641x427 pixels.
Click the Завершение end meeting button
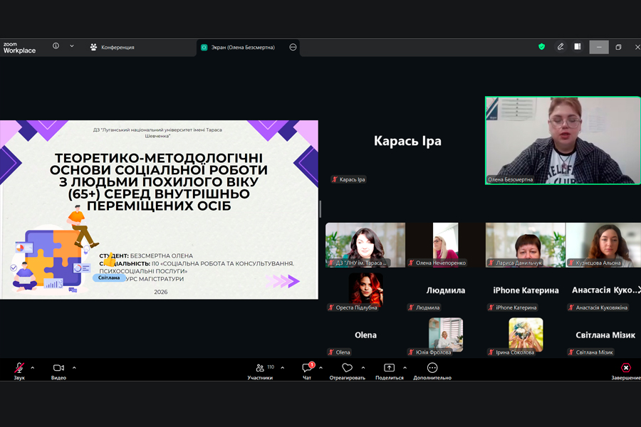point(625,369)
